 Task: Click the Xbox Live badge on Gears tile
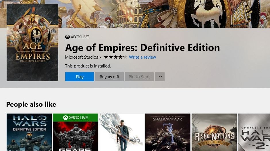pos(75,118)
